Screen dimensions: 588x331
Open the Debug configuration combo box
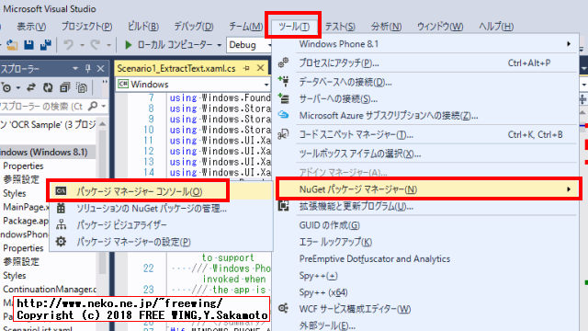coord(249,45)
